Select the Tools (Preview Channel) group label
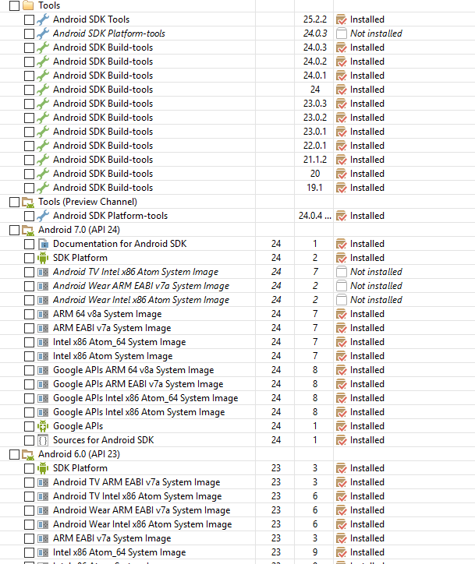Screen dimensions: 475x564 point(88,202)
